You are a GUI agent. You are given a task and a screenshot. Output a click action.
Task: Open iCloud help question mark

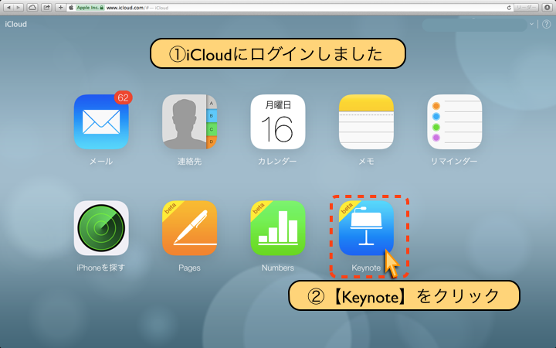coord(547,24)
